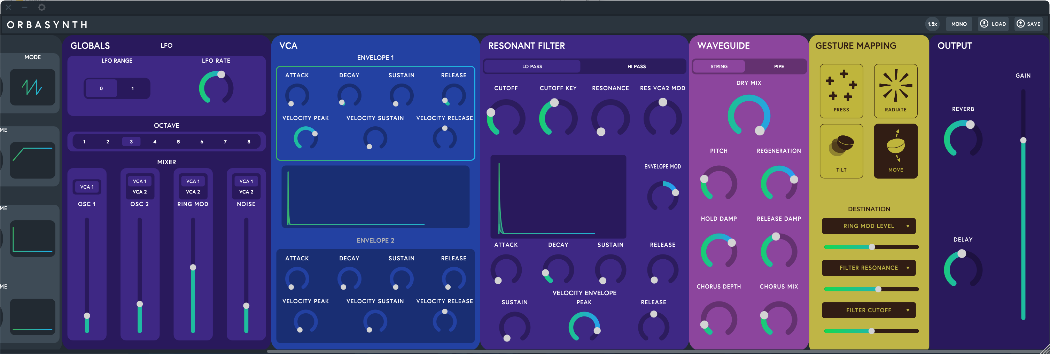This screenshot has width=1050, height=354.
Task: Click the Release Damp knob
Action: 779,251
